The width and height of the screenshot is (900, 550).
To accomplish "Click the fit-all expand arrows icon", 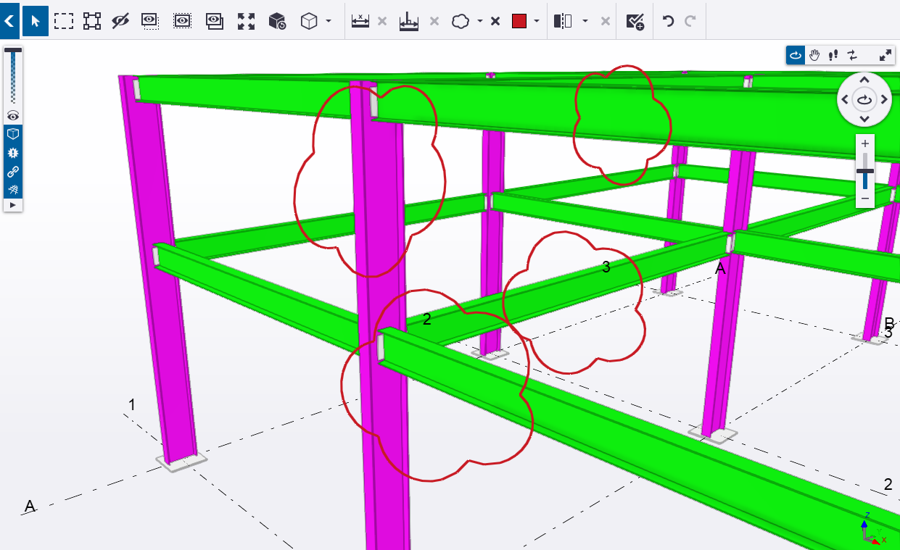I will (247, 21).
